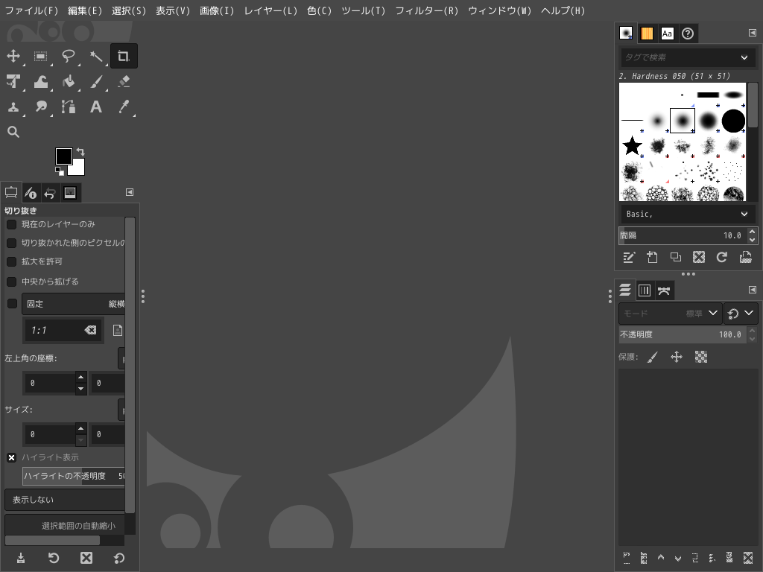Screen dimensions: 763x572
Task: Switch to Patterns tab
Action: click(647, 33)
